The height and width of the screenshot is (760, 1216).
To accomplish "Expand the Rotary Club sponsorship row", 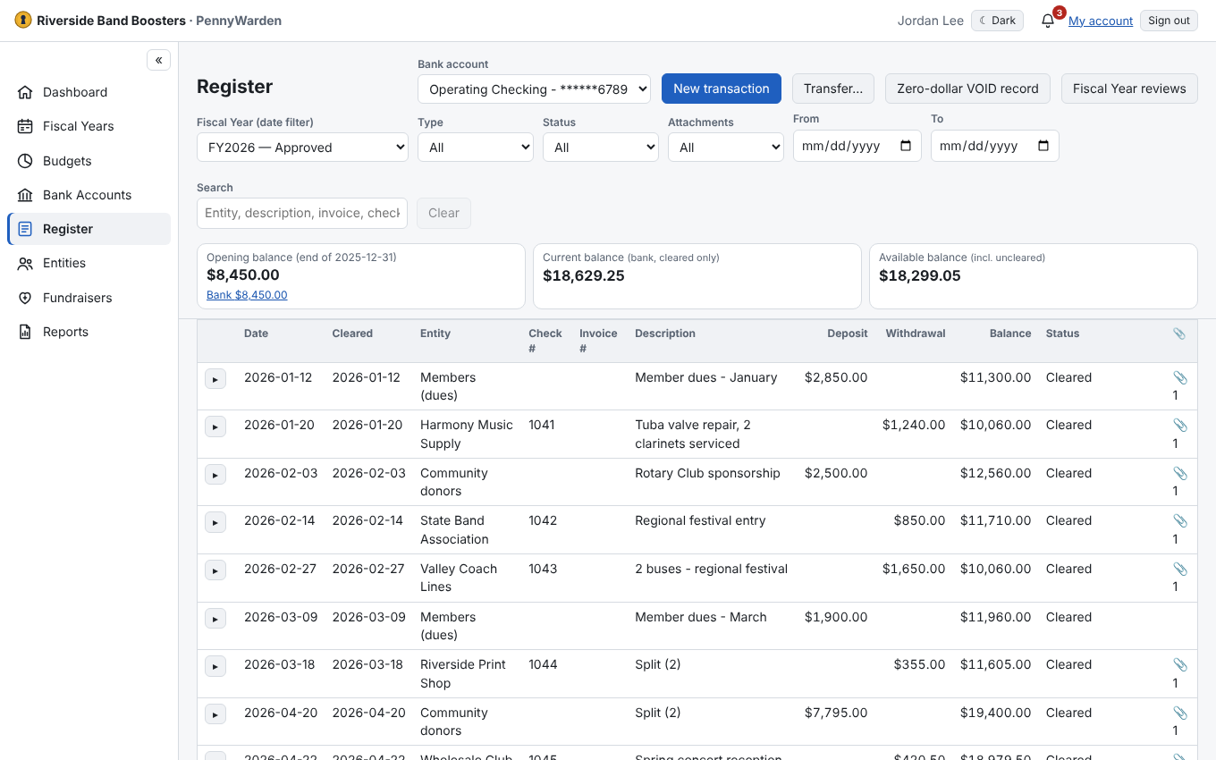I will click(x=215, y=475).
